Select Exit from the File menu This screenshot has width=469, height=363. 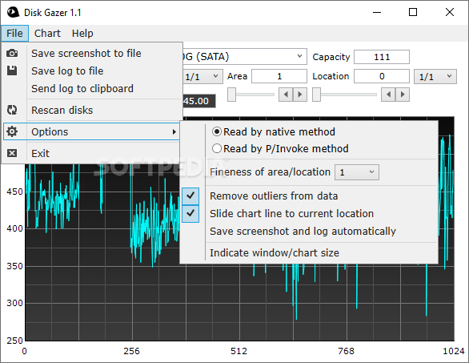tap(92, 153)
